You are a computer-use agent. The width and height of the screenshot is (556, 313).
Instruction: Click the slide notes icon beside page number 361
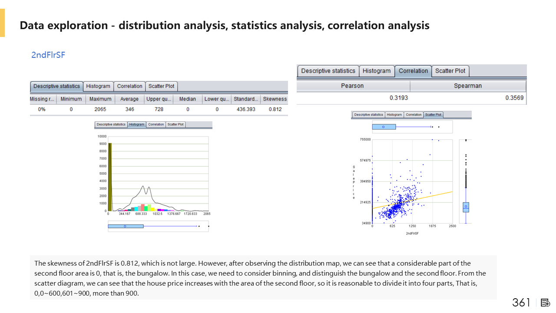pyautogui.click(x=546, y=303)
